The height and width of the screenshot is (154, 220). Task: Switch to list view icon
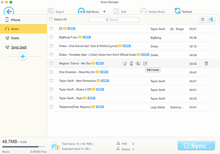(x=202, y=19)
